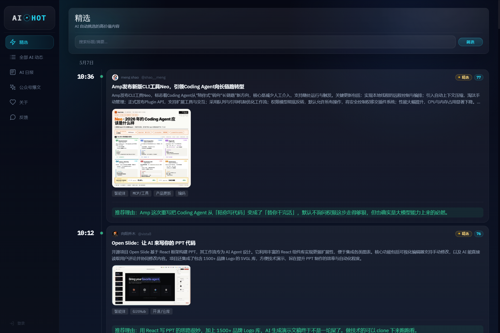
Task: Click the 10:12 timestamp
Action: click(85, 233)
